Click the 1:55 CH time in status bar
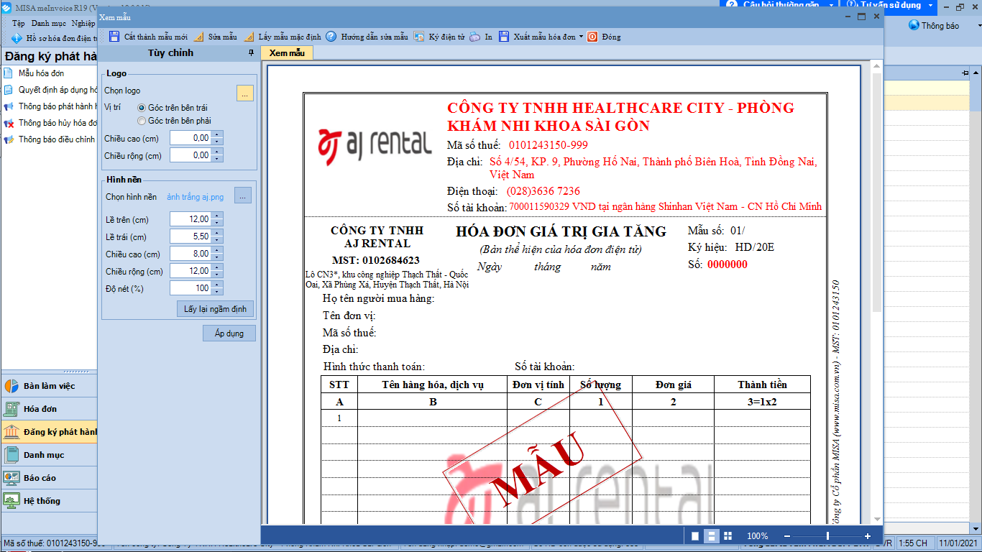The image size is (982, 552). [913, 543]
